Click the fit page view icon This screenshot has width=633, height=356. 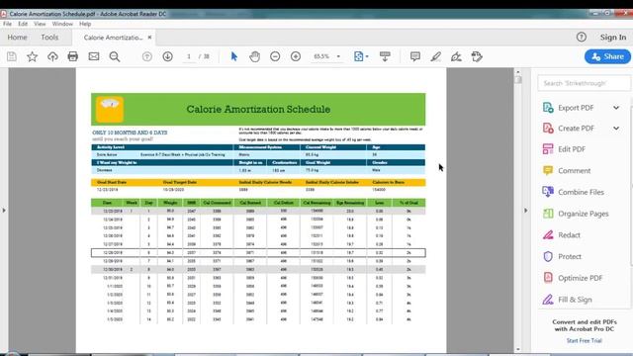pos(358,56)
